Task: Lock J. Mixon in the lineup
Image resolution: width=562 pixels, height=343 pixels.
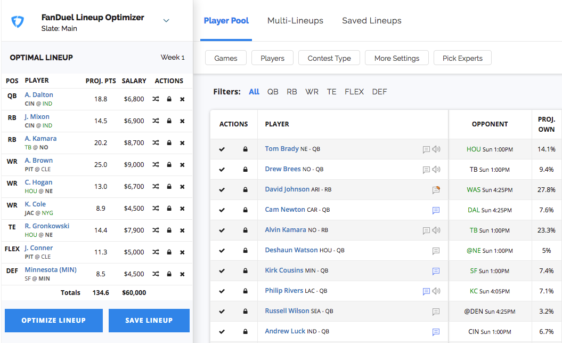Action: [x=169, y=121]
